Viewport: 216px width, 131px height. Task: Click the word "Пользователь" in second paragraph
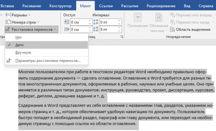191,112
